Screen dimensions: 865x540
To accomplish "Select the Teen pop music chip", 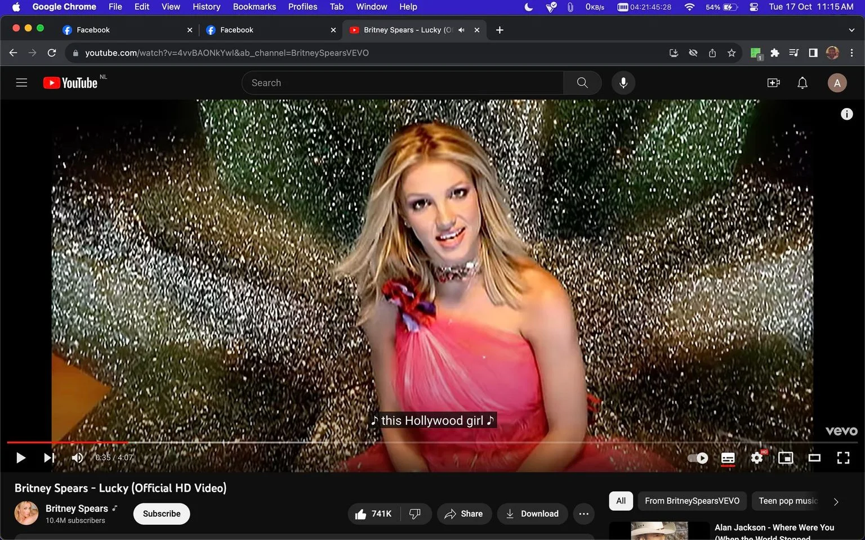I will (x=787, y=501).
